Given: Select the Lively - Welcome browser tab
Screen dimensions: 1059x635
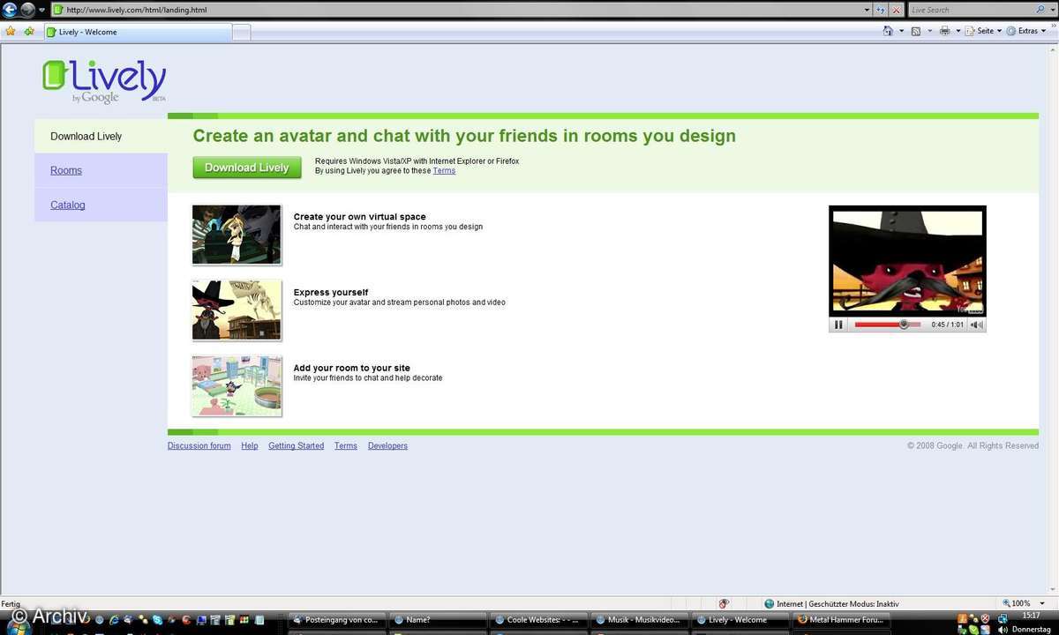Looking at the screenshot, I should coord(137,32).
